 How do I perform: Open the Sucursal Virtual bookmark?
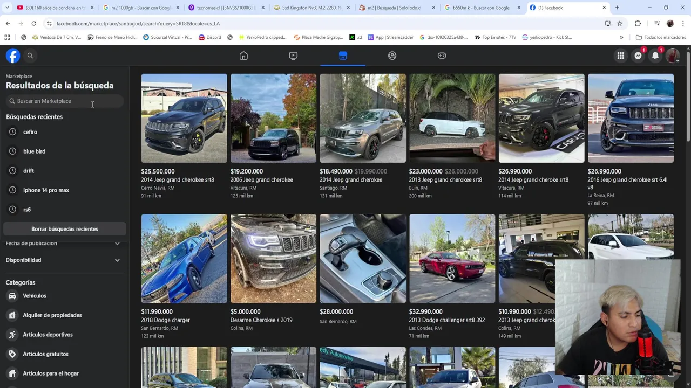coord(167,37)
